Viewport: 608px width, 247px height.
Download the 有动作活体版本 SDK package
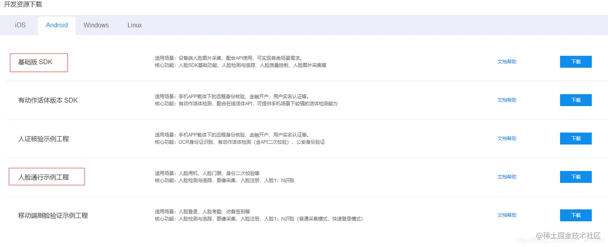(575, 100)
